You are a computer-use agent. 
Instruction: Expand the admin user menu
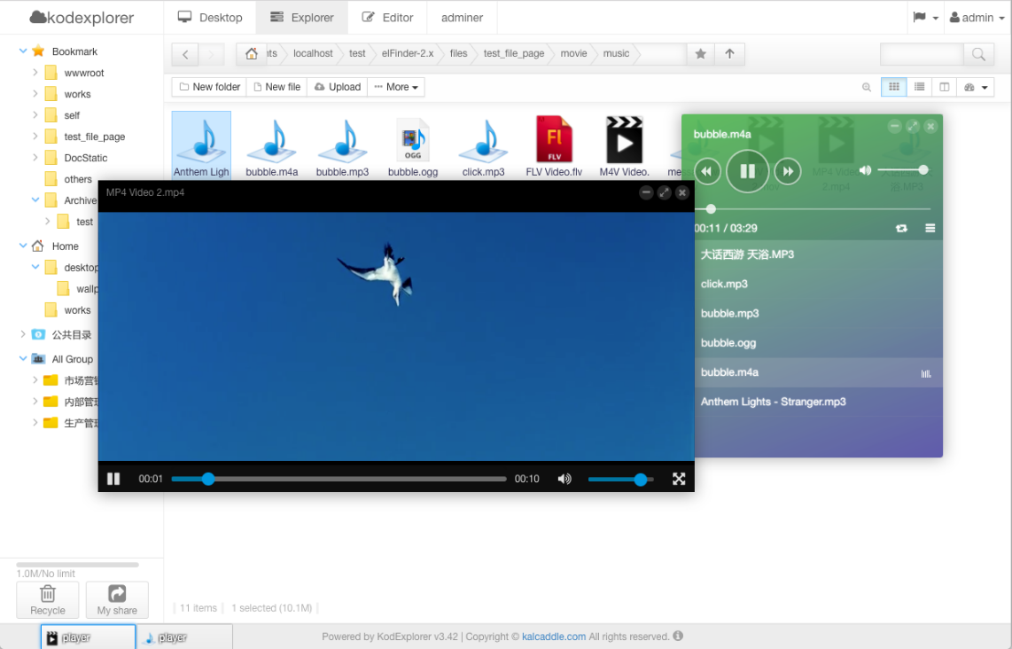pyautogui.click(x=977, y=18)
